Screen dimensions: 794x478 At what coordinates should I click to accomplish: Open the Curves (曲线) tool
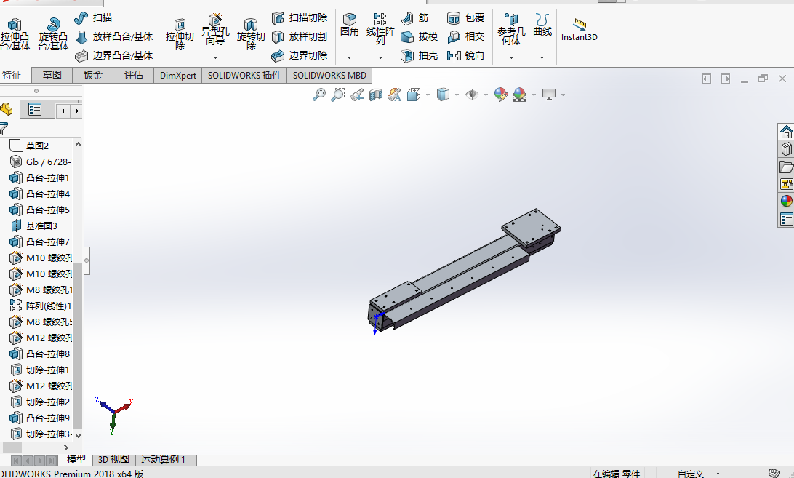click(x=542, y=25)
